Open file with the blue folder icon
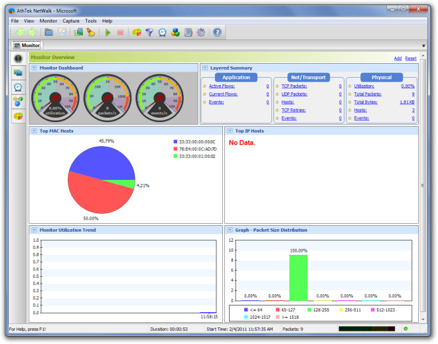This screenshot has height=344, width=438. (49, 33)
